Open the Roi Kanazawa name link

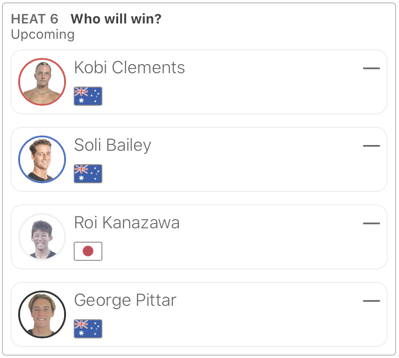click(x=127, y=223)
